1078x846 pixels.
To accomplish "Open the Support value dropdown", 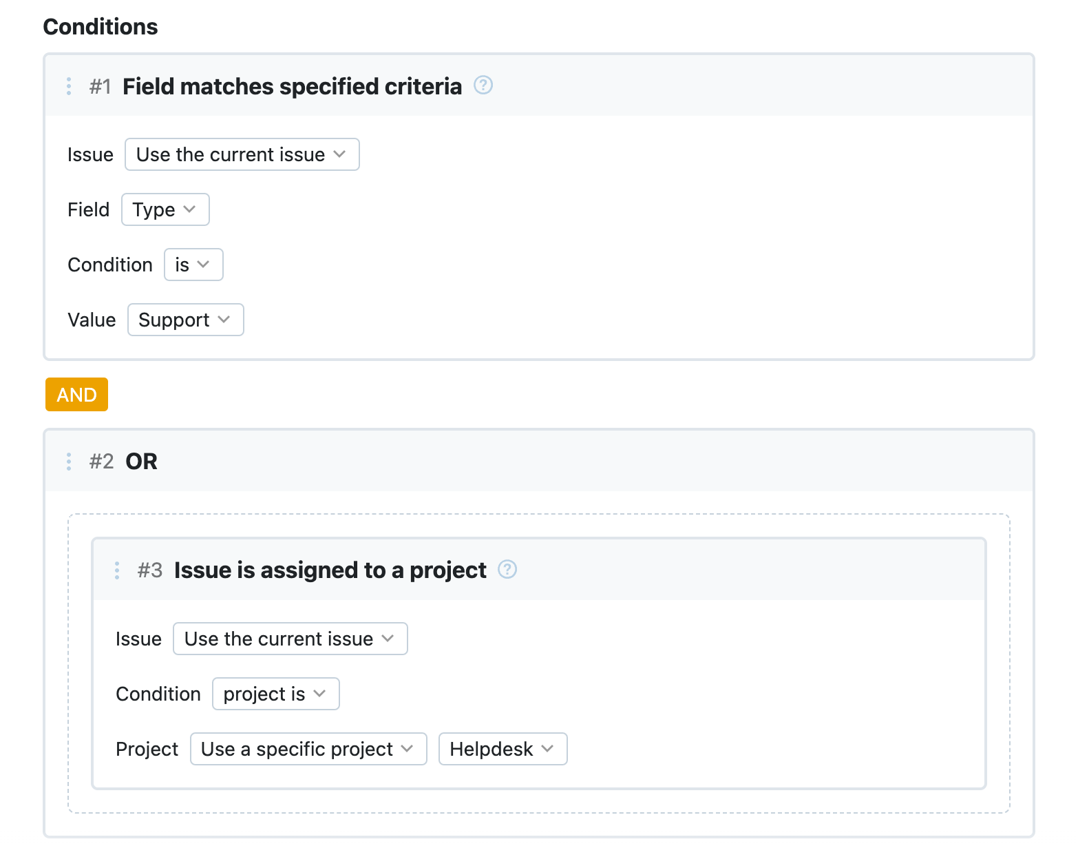I will click(185, 320).
